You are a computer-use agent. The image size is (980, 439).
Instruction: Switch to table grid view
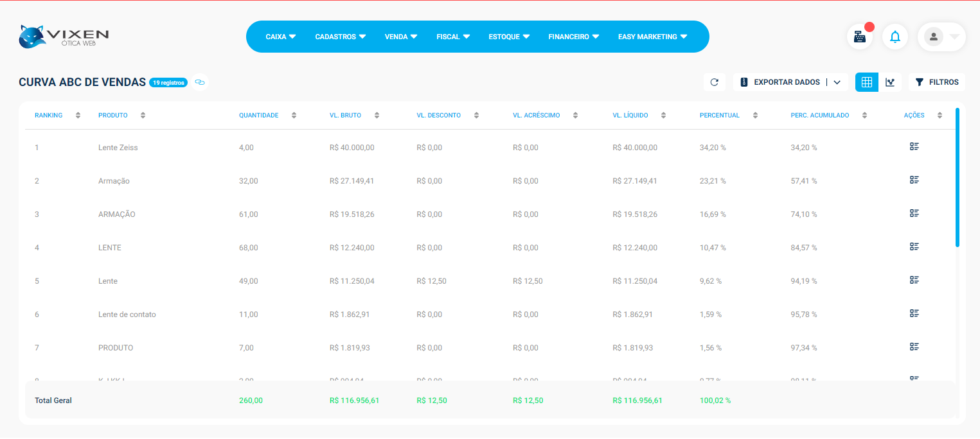[866, 82]
